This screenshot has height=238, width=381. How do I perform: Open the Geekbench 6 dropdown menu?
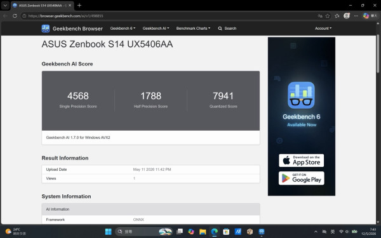coord(123,29)
